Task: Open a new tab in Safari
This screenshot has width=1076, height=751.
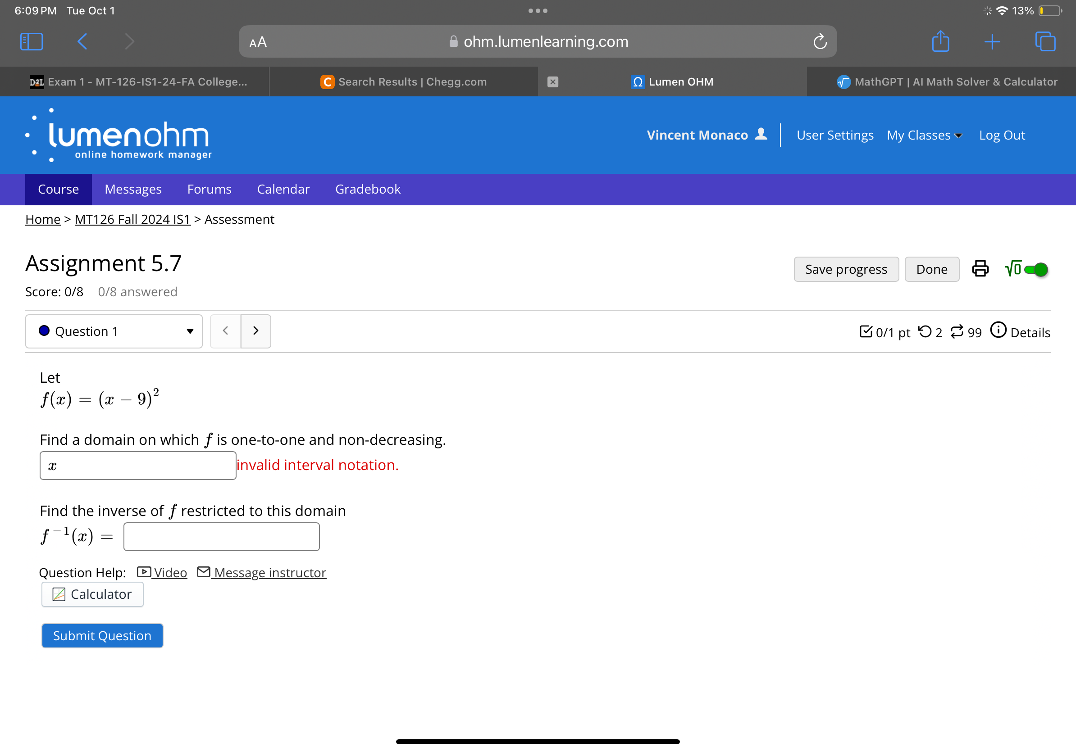Action: [x=993, y=41]
